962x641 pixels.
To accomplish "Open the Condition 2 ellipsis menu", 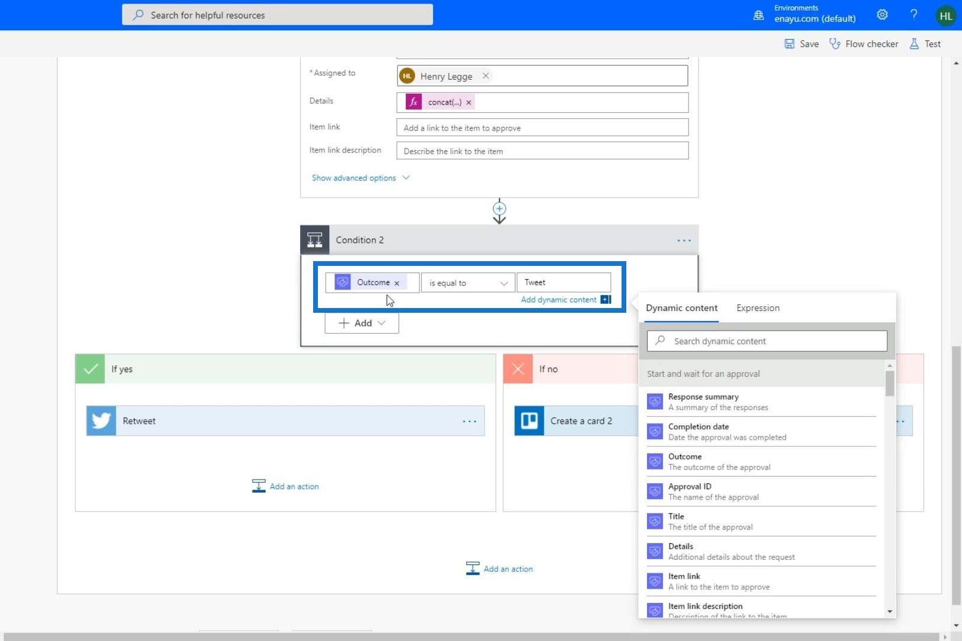I will pyautogui.click(x=684, y=240).
